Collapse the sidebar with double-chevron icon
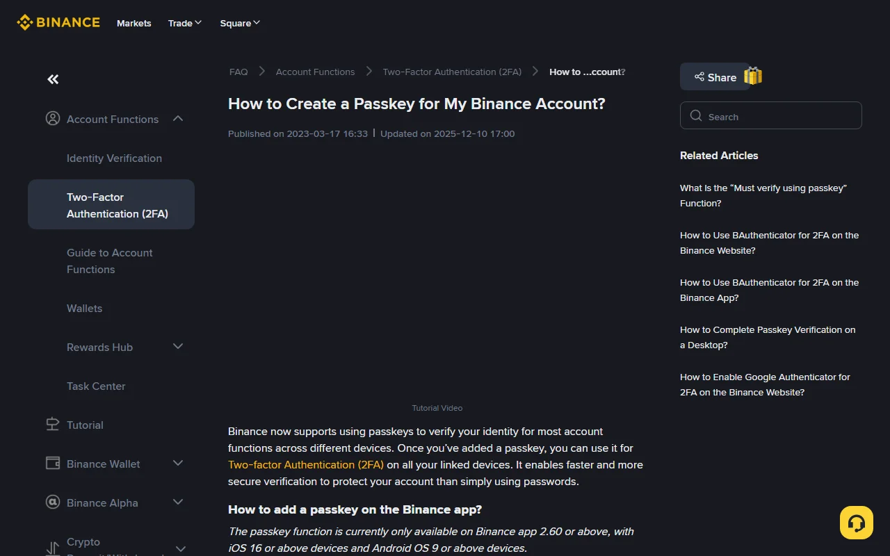This screenshot has height=556, width=890. (x=53, y=79)
